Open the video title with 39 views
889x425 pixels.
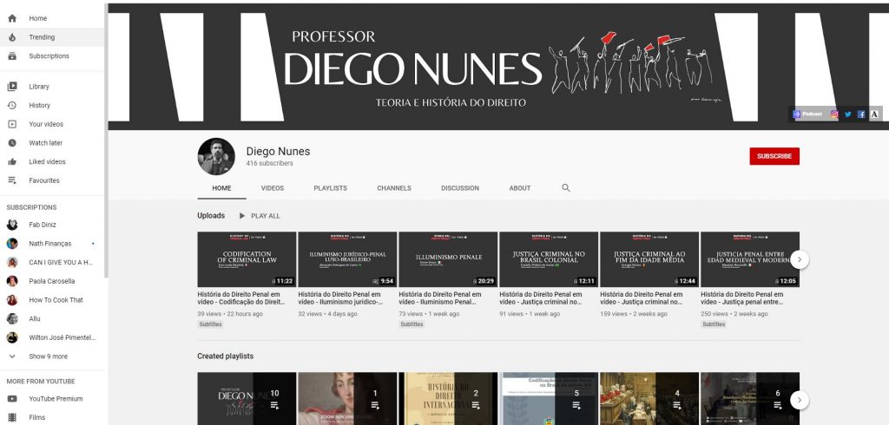point(241,298)
